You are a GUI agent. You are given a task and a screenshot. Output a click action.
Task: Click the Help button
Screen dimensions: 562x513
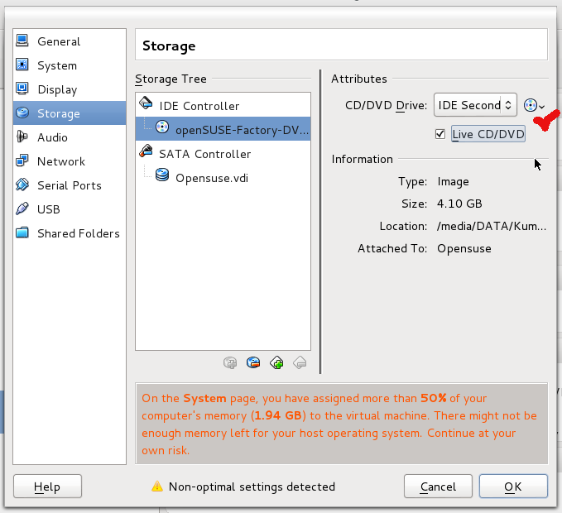(47, 487)
